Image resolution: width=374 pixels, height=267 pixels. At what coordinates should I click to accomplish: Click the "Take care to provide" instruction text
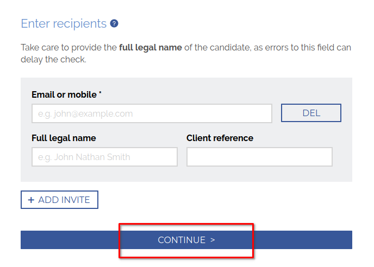[x=68, y=48]
